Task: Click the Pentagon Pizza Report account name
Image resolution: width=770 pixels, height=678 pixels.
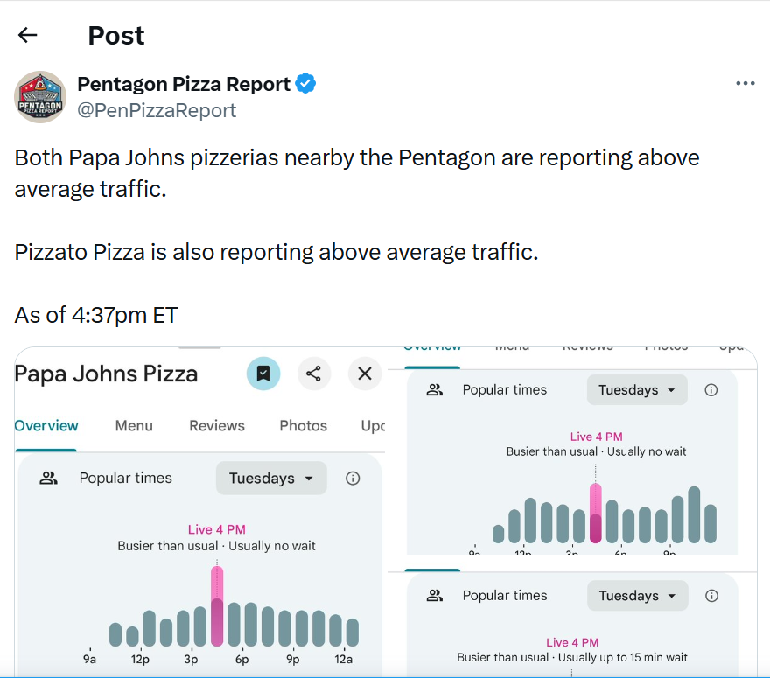Action: pyautogui.click(x=184, y=84)
